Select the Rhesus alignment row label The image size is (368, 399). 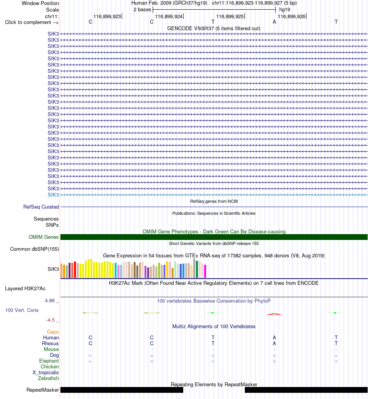coord(50,344)
